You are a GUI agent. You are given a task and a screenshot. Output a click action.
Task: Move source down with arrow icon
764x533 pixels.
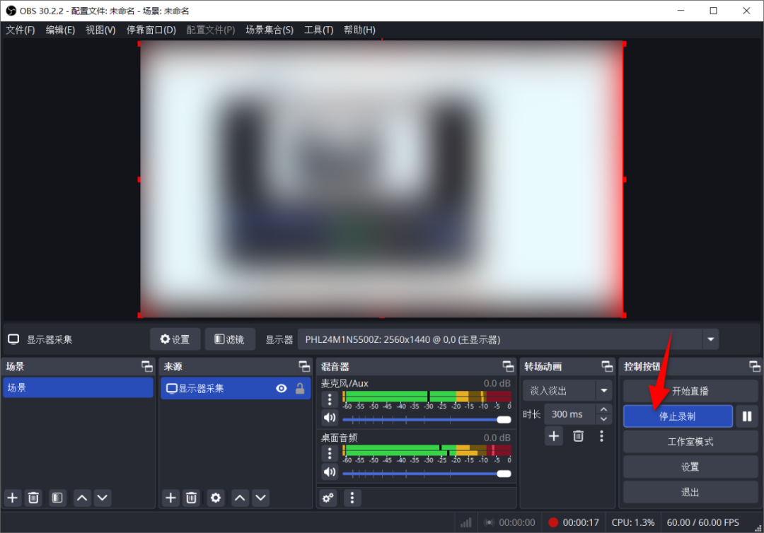point(261,498)
